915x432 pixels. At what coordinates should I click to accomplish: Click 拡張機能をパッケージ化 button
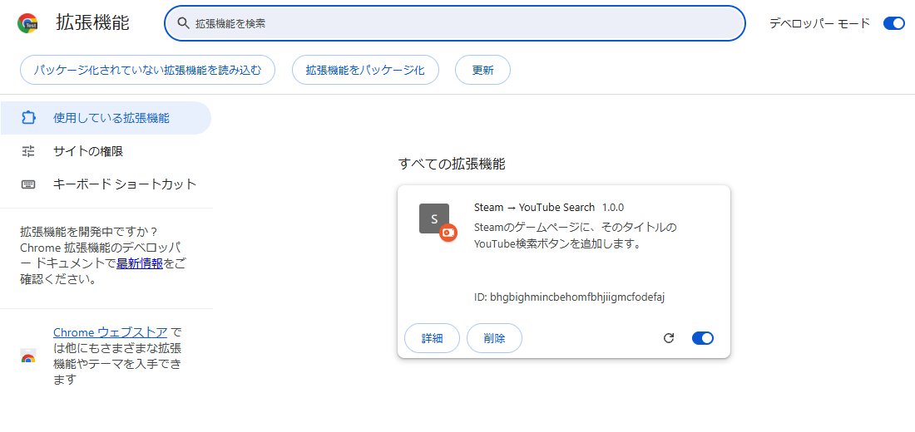365,70
